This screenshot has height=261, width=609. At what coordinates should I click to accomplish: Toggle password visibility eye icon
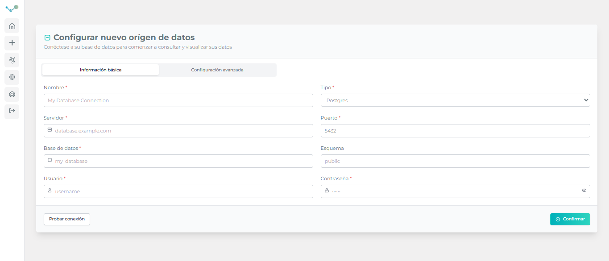tap(584, 191)
